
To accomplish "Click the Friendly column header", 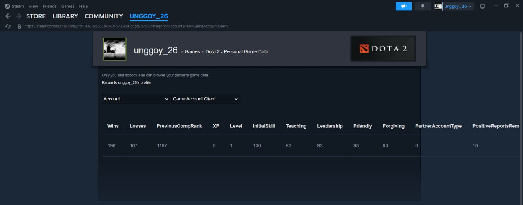I will pyautogui.click(x=363, y=126).
